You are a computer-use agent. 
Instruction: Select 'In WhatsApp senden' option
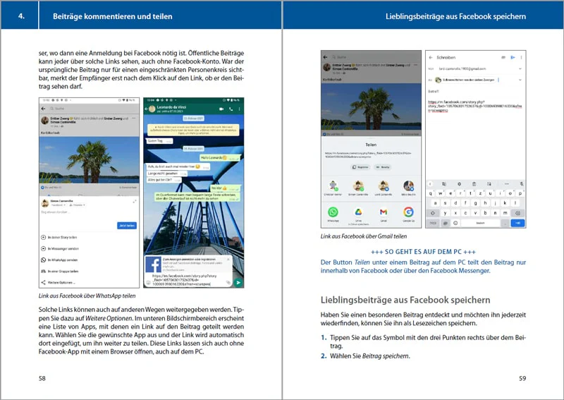(60, 260)
